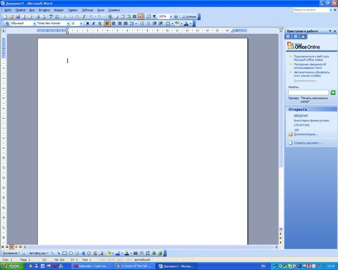Toggle show paragraph marks (¶)
This screenshot has height=270, width=338.
[154, 16]
